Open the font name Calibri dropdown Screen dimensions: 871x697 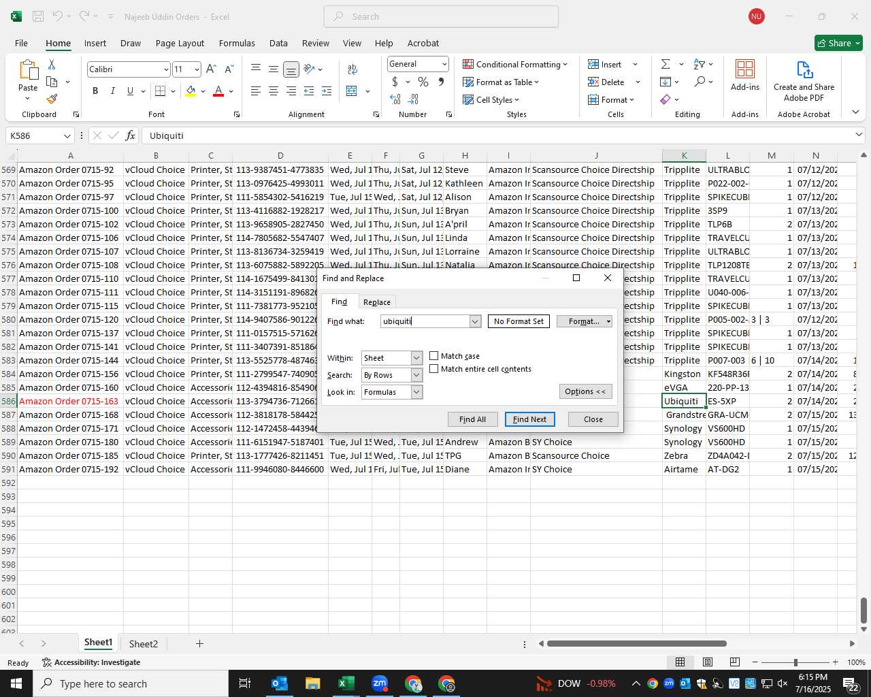pyautogui.click(x=165, y=69)
